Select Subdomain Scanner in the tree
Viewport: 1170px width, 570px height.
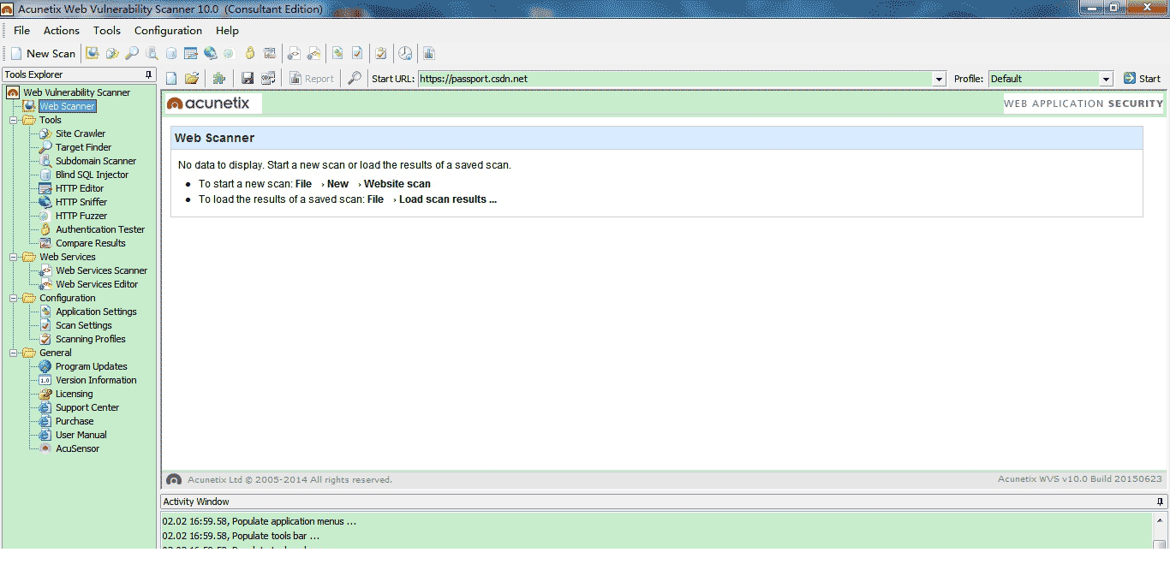pos(96,161)
